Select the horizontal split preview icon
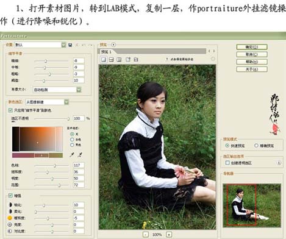The image size is (286, 239). point(111,60)
